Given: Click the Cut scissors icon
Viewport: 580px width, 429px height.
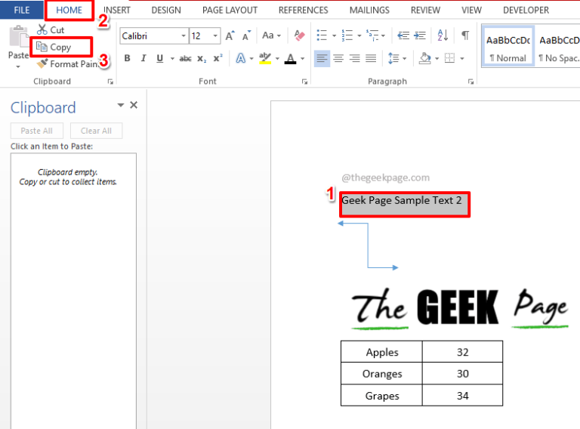Looking at the screenshot, I should click(x=42, y=30).
